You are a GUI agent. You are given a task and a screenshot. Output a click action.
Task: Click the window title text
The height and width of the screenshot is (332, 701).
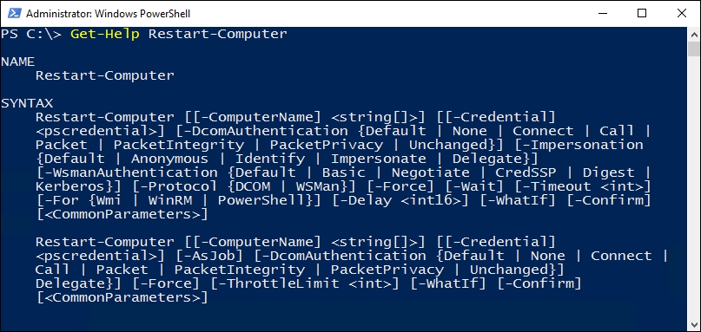click(x=109, y=14)
